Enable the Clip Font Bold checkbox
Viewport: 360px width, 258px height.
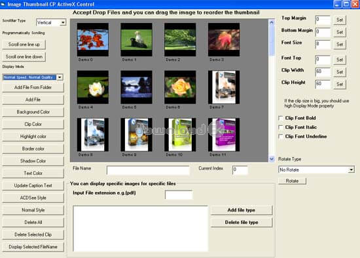coord(281,118)
